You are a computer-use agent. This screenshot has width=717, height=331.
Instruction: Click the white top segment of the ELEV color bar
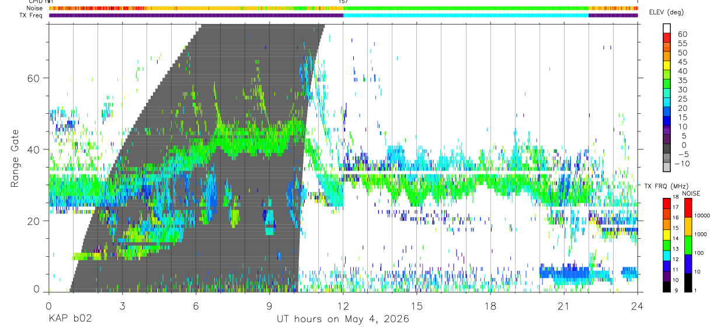[x=667, y=28]
